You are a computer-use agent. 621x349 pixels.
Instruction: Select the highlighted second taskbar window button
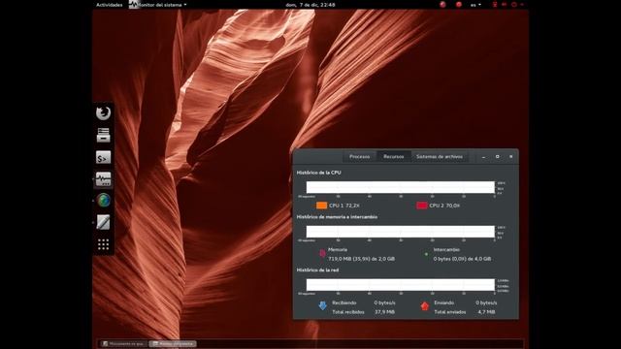click(x=173, y=344)
